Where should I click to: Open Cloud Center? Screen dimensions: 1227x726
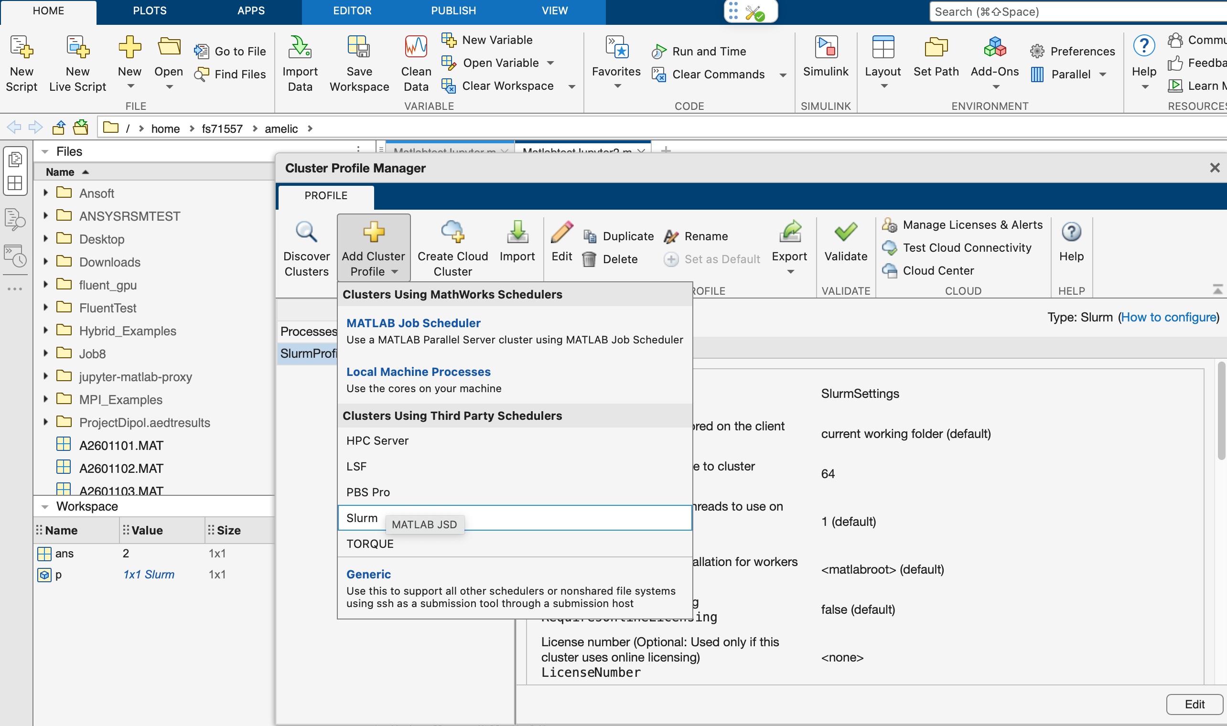pos(928,271)
